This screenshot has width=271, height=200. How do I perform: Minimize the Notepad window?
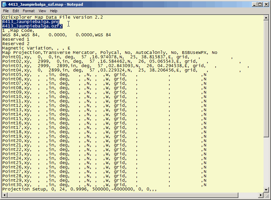click(254, 4)
